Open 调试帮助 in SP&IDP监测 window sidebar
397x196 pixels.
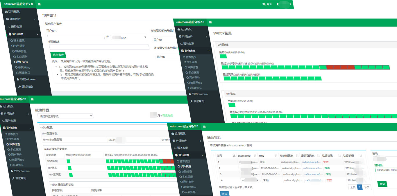(x=197, y=101)
